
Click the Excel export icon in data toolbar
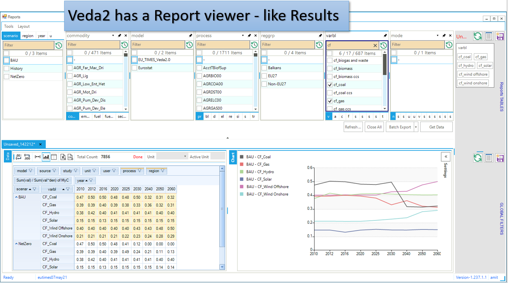point(63,157)
